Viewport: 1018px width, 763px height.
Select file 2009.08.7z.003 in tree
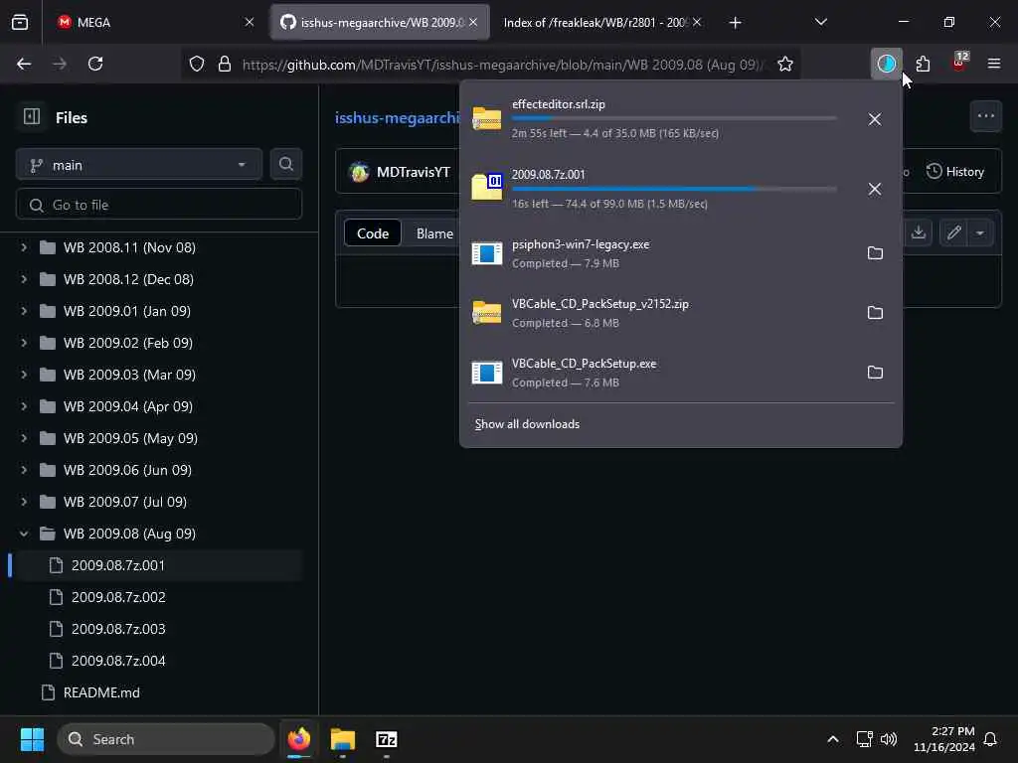tap(158, 629)
